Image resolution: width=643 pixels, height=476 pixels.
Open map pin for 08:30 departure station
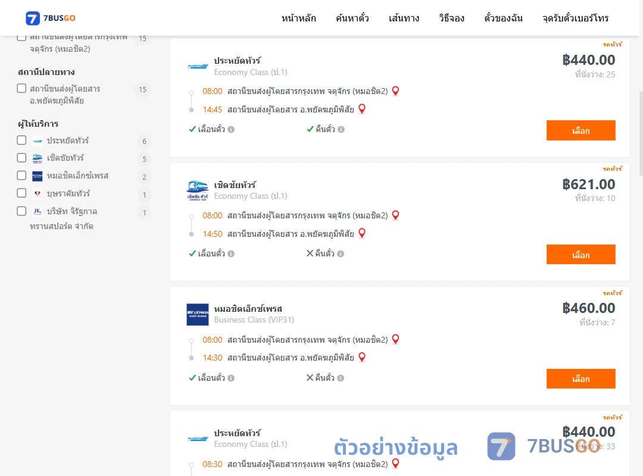(x=395, y=464)
